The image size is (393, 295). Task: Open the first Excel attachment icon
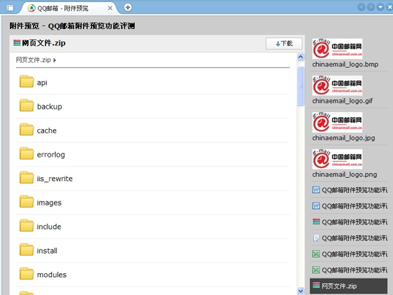(x=316, y=254)
